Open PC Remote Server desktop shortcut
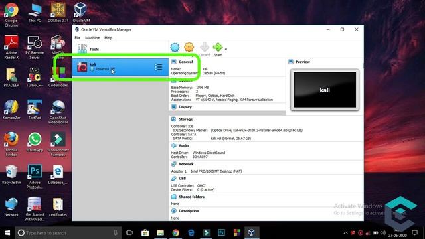 [35, 47]
